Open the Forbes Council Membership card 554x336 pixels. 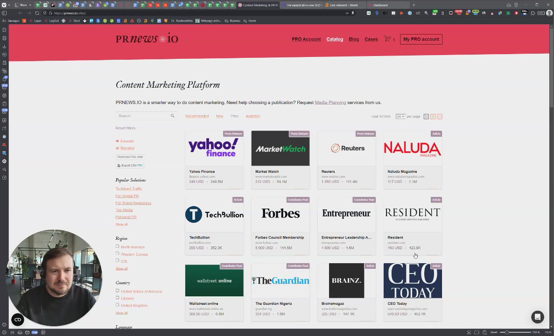[280, 226]
